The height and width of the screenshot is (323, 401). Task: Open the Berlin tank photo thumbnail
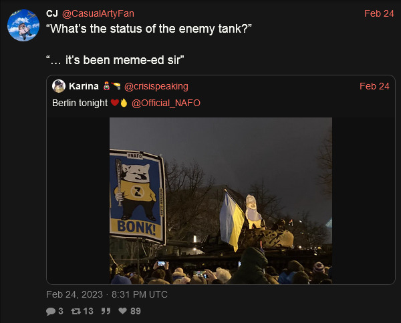click(x=221, y=201)
